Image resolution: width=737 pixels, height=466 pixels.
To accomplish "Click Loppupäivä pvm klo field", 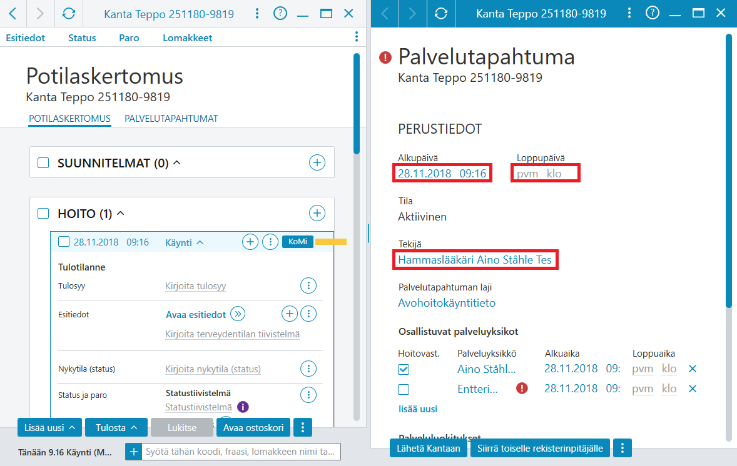I will [545, 173].
